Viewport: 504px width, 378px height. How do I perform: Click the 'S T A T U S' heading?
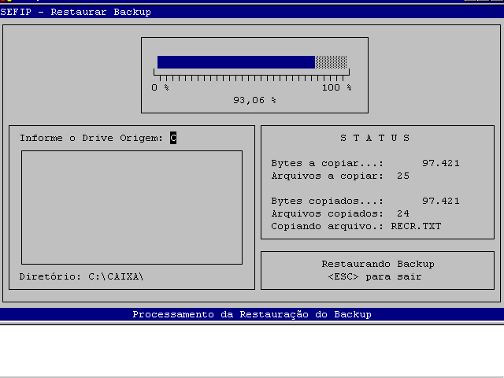375,138
